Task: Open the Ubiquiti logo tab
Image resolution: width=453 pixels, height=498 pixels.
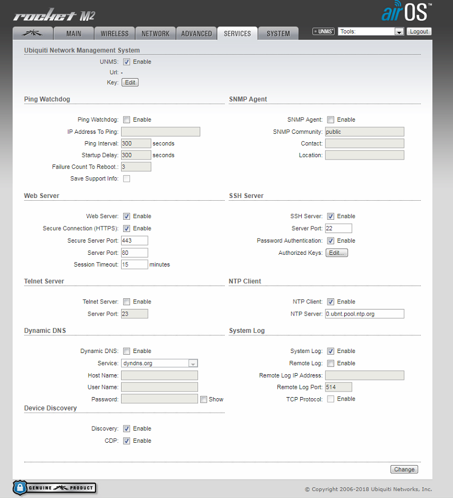Action: pyautogui.click(x=33, y=33)
